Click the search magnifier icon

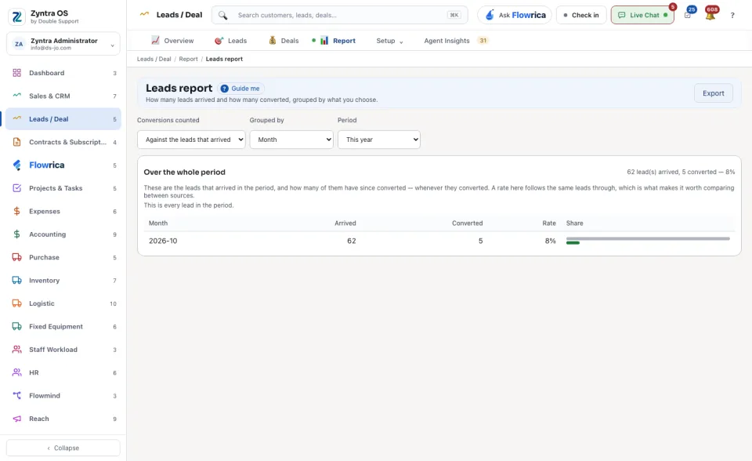tap(222, 16)
